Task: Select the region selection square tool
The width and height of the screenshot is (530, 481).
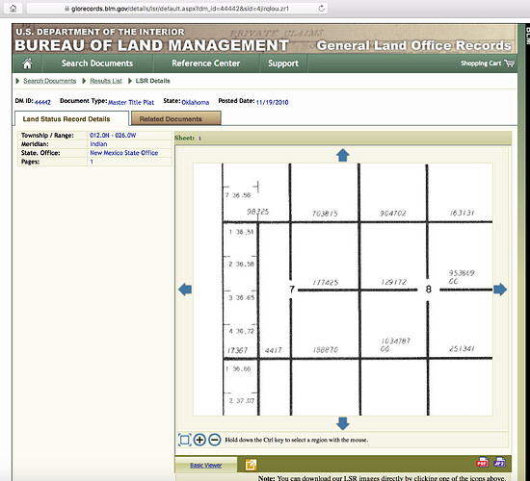Action: (185, 440)
